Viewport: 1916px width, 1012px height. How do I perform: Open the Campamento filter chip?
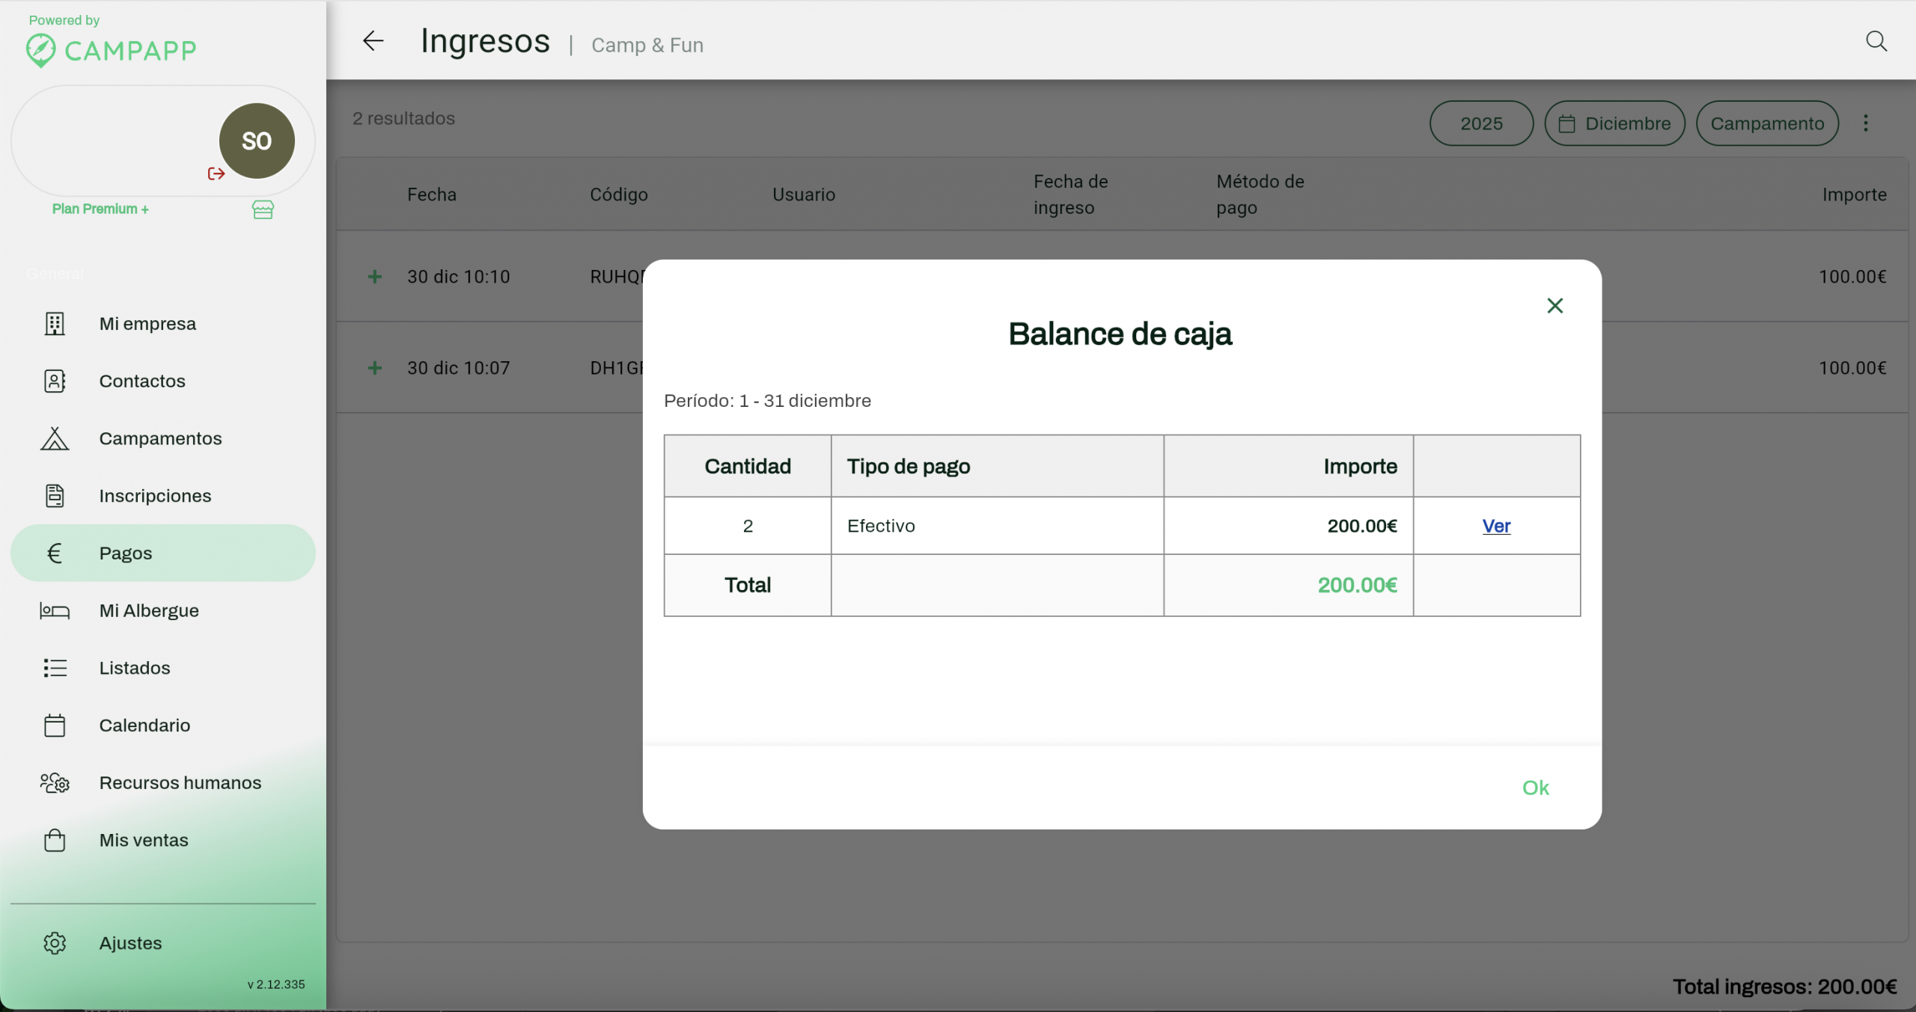point(1766,123)
